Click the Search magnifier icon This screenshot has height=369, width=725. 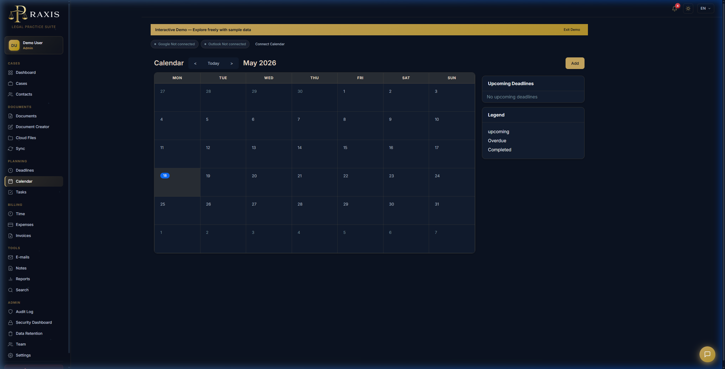pyautogui.click(x=10, y=290)
